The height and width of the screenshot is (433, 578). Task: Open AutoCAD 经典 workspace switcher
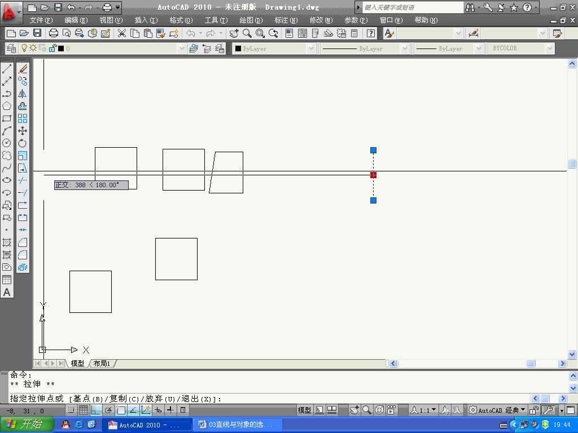pos(497,410)
